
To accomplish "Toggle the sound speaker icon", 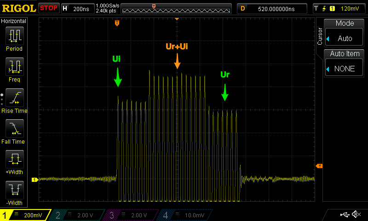I will (x=356, y=215).
